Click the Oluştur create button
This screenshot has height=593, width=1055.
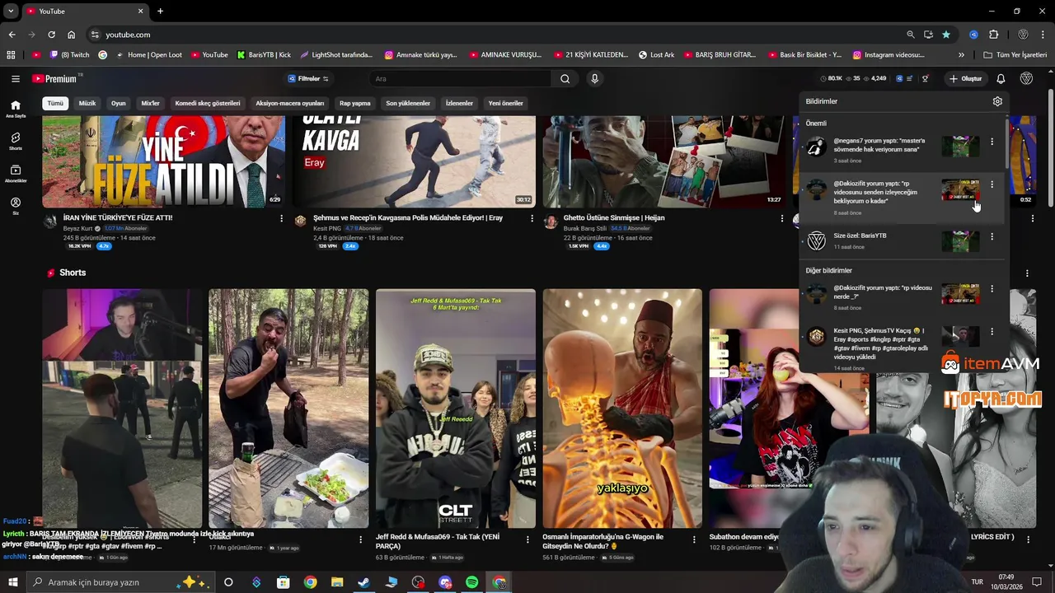tap(965, 79)
